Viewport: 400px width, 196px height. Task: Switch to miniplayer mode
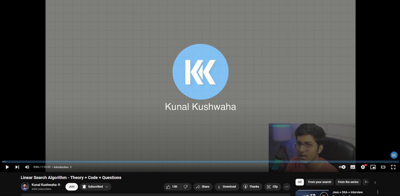373,167
